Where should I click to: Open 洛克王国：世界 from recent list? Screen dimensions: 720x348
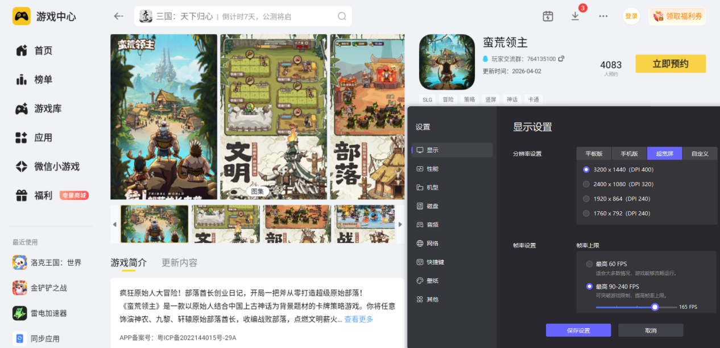point(47,262)
